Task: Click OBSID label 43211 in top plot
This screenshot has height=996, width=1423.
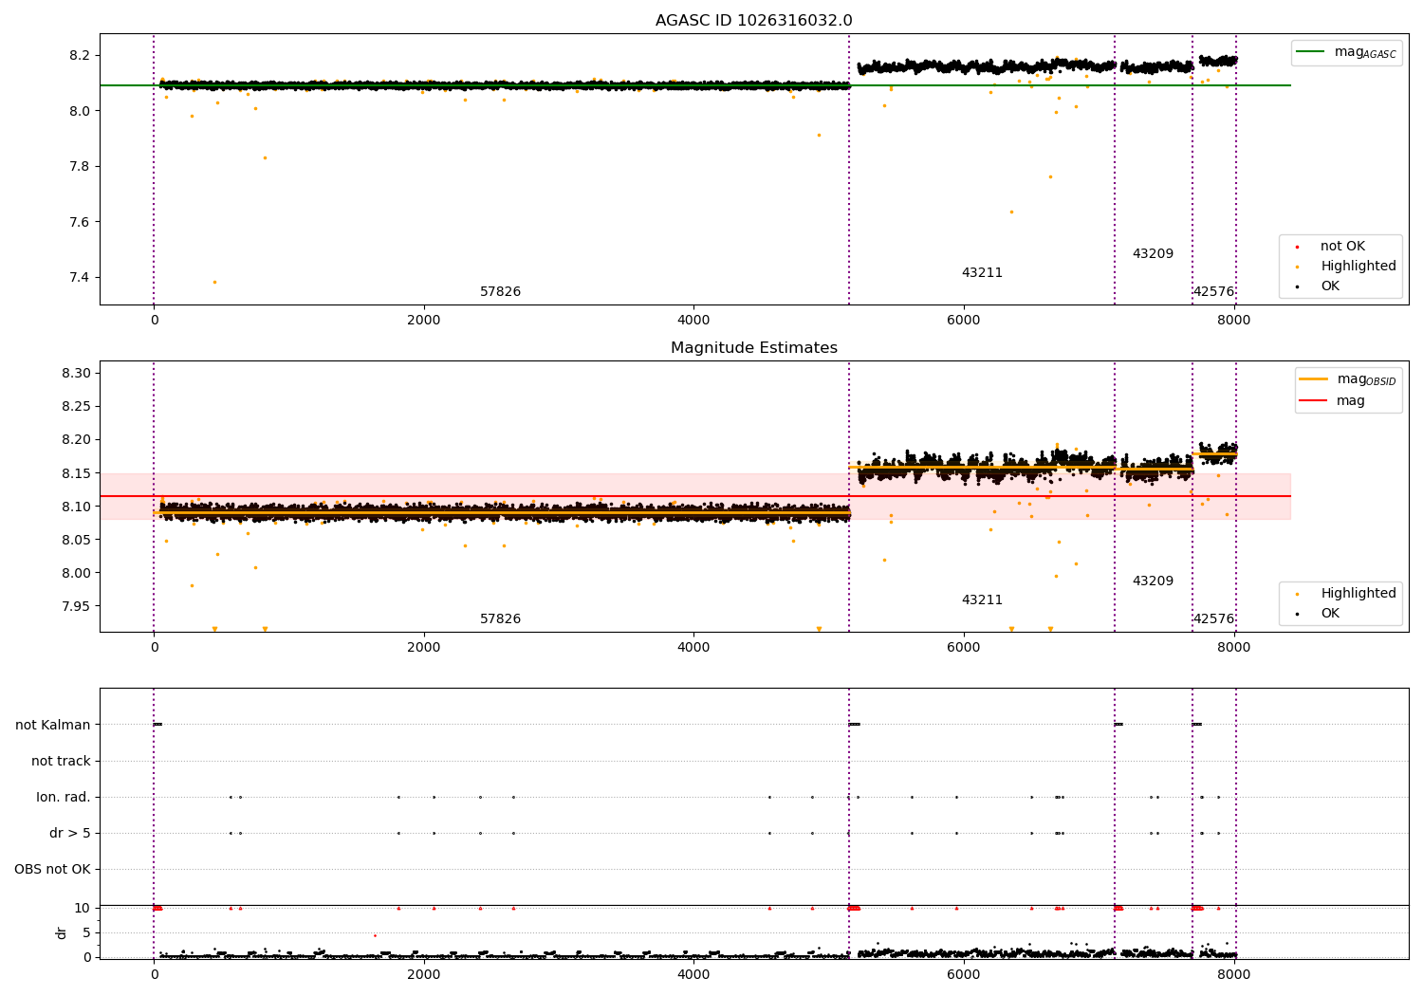Action: click(x=982, y=273)
